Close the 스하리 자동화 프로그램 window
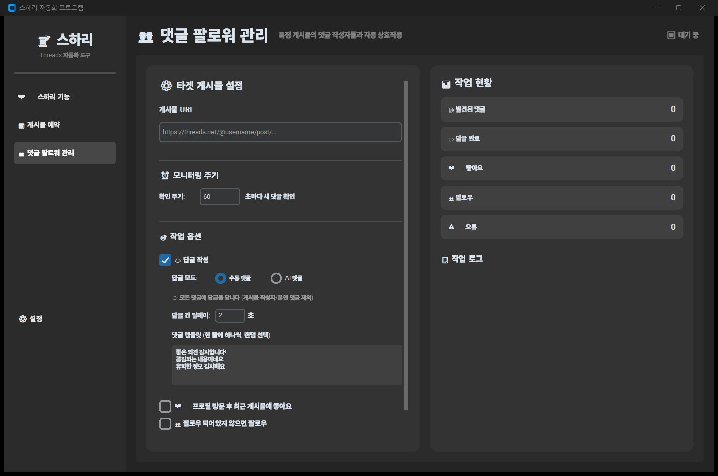Image resolution: width=718 pixels, height=476 pixels. point(702,8)
